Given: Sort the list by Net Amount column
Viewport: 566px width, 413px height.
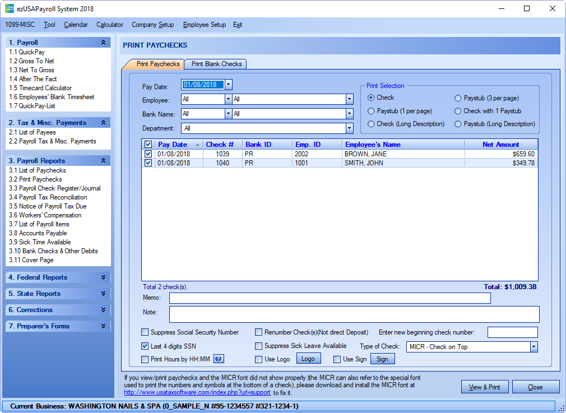Looking at the screenshot, I should 500,145.
